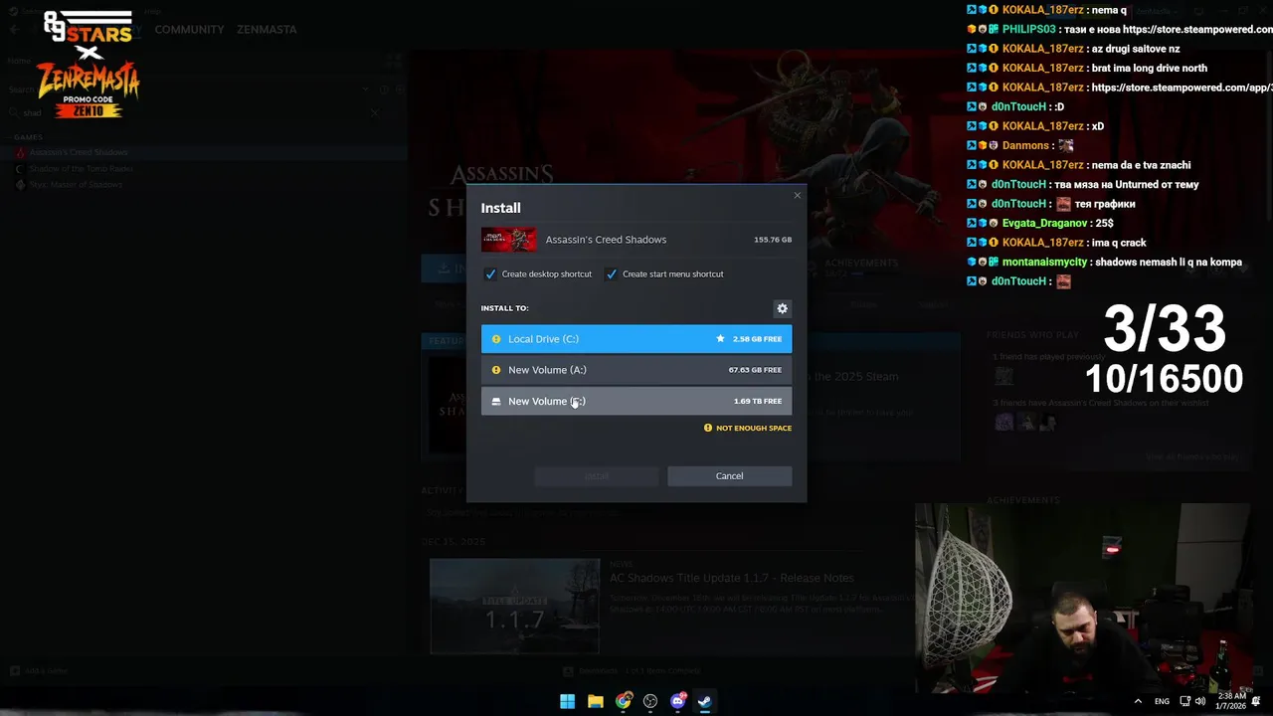Click the warning icon on Local Drive (C:) row
Screen dimensions: 1273x716
click(x=496, y=339)
